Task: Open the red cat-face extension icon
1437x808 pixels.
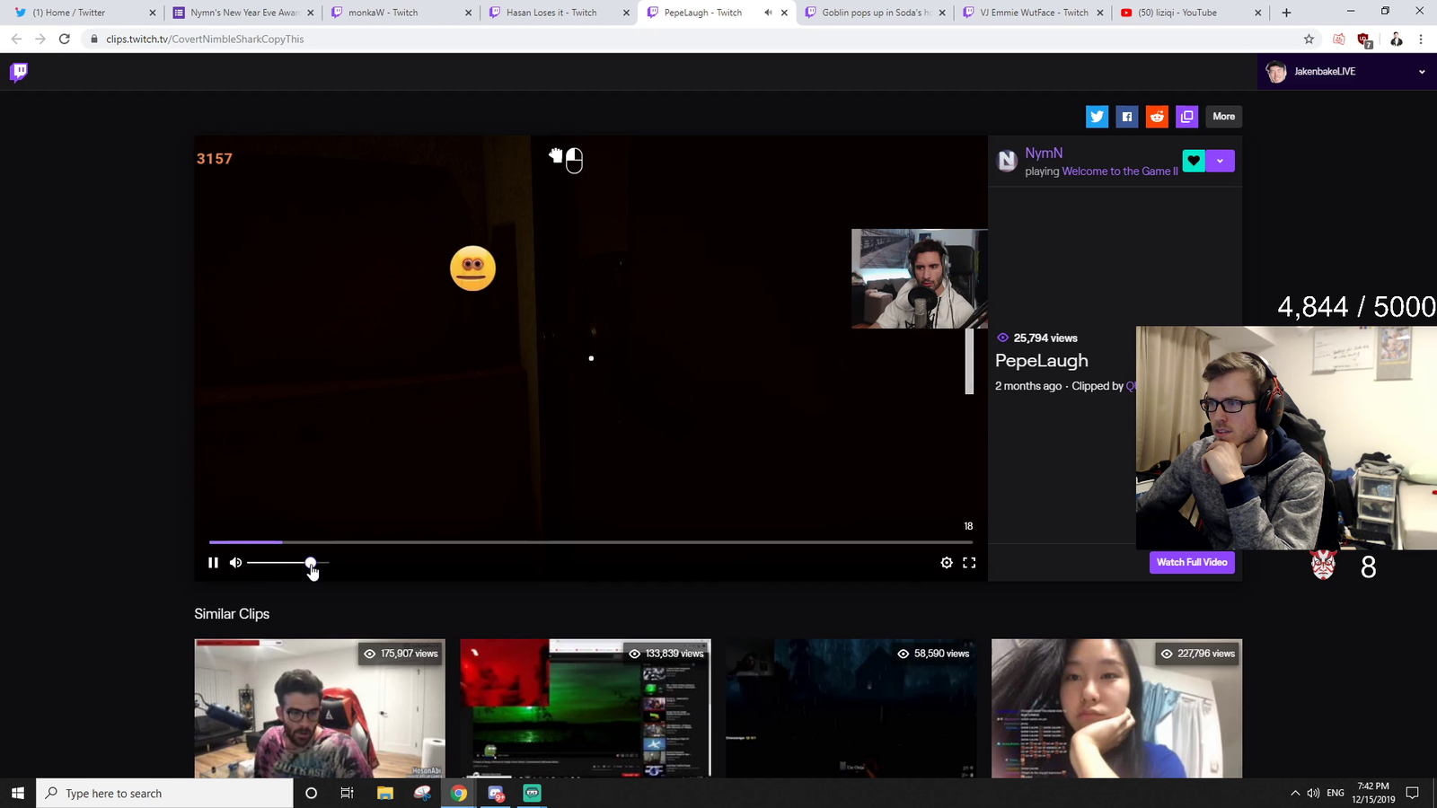Action: click(1339, 39)
